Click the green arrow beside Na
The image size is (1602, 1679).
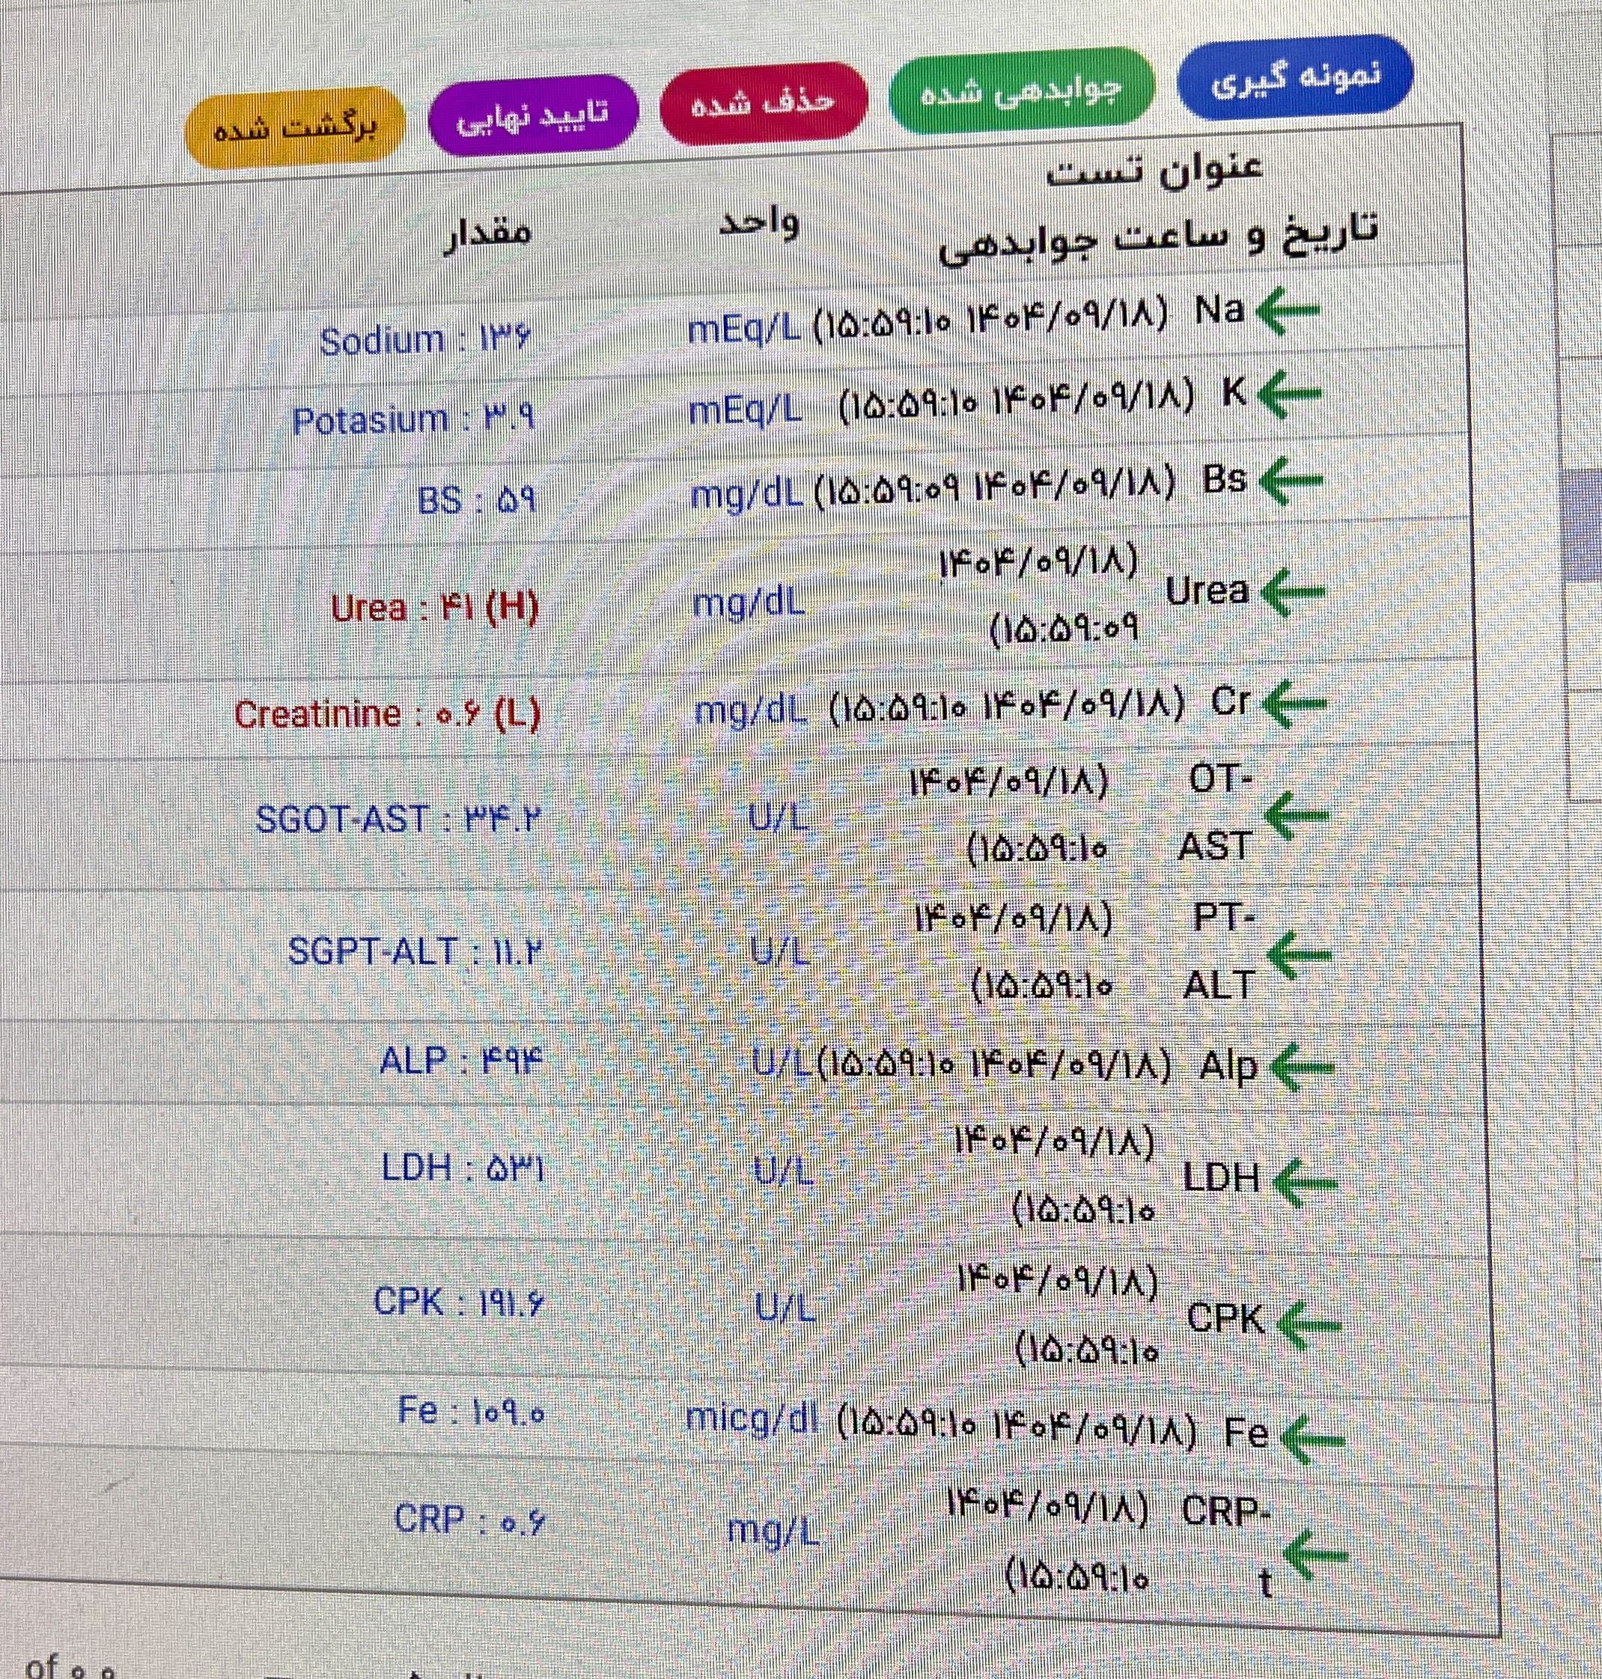pyautogui.click(x=1288, y=311)
